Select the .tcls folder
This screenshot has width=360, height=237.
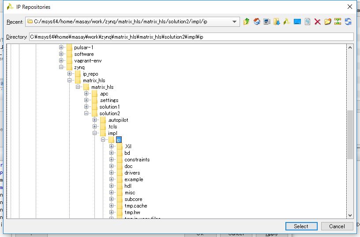coord(112,127)
